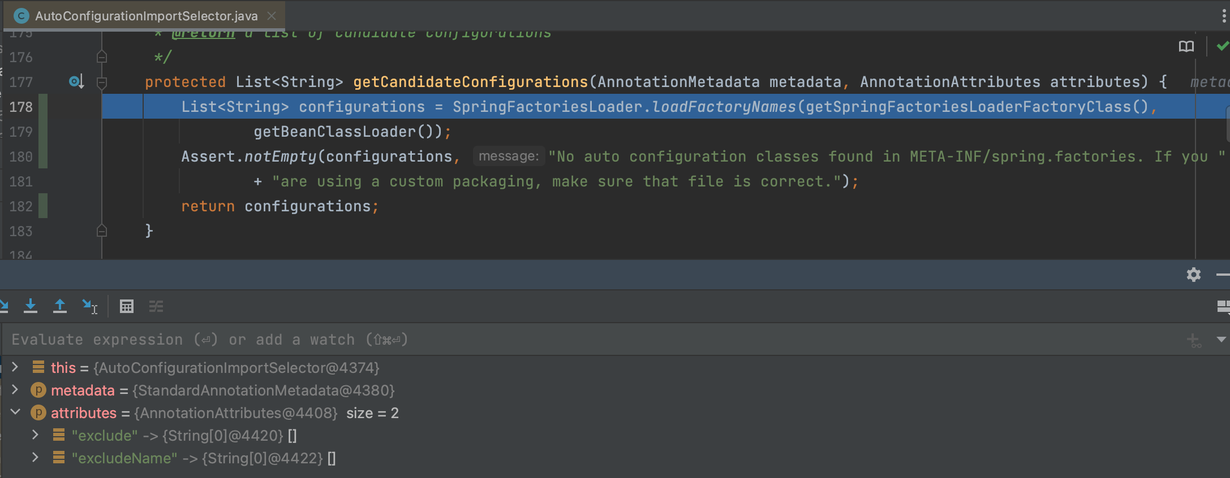This screenshot has width=1230, height=478.
Task: Click the add watch plus icon
Action: tap(1193, 340)
